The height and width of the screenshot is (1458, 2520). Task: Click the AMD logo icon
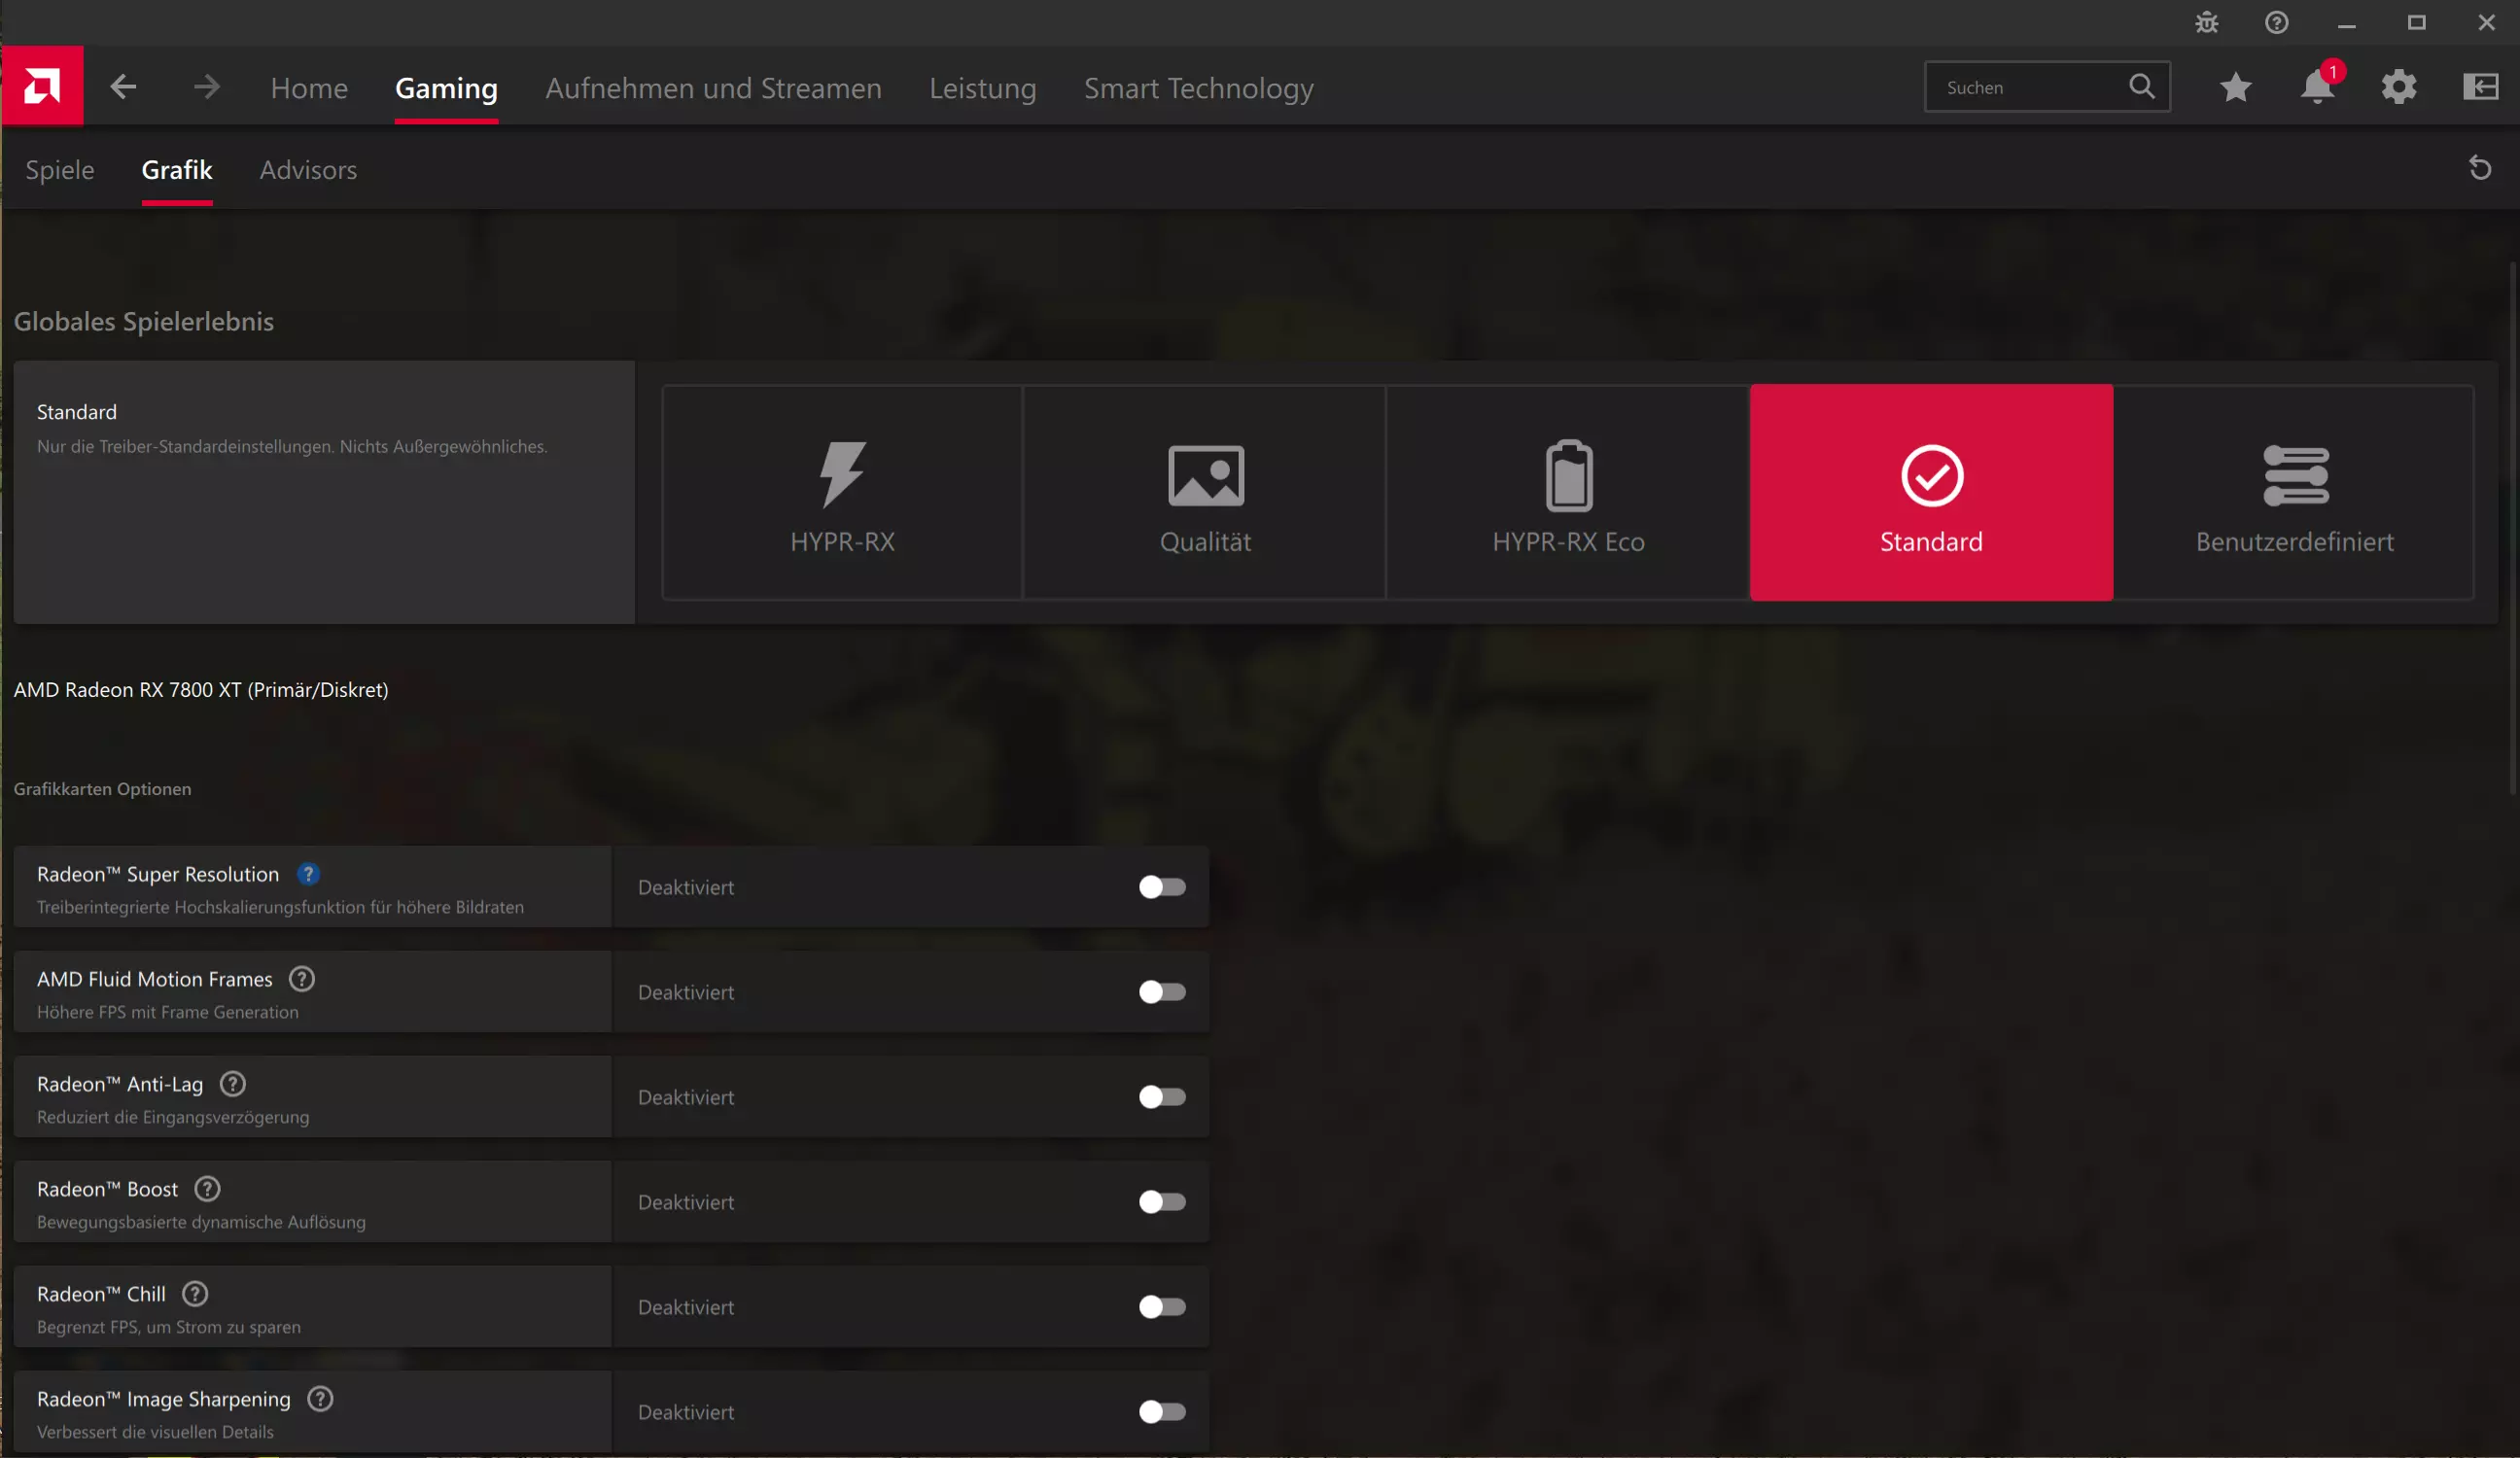click(x=42, y=86)
